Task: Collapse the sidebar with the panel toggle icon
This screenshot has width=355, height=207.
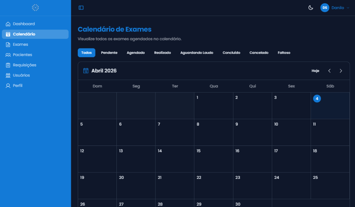Action: (x=81, y=8)
